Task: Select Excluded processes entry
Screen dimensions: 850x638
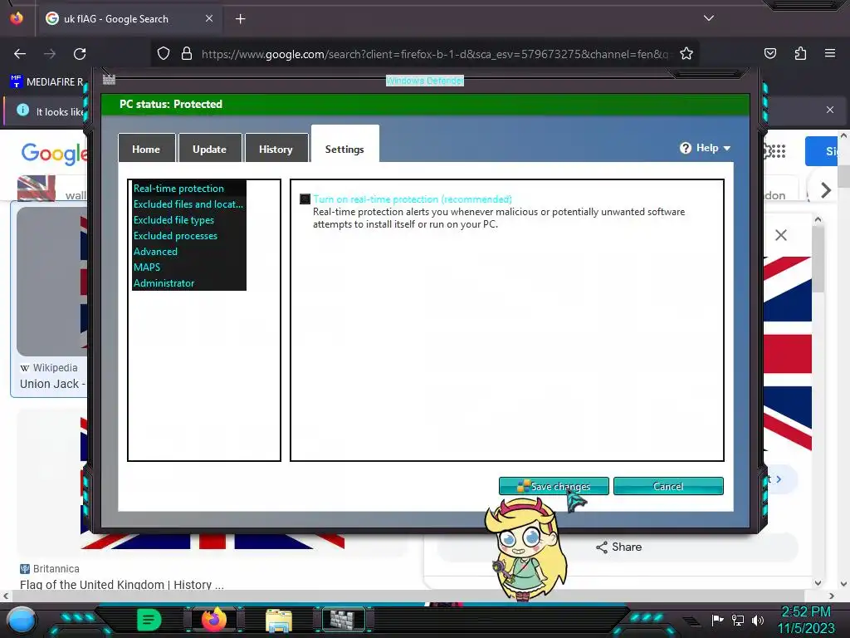Action: click(175, 236)
